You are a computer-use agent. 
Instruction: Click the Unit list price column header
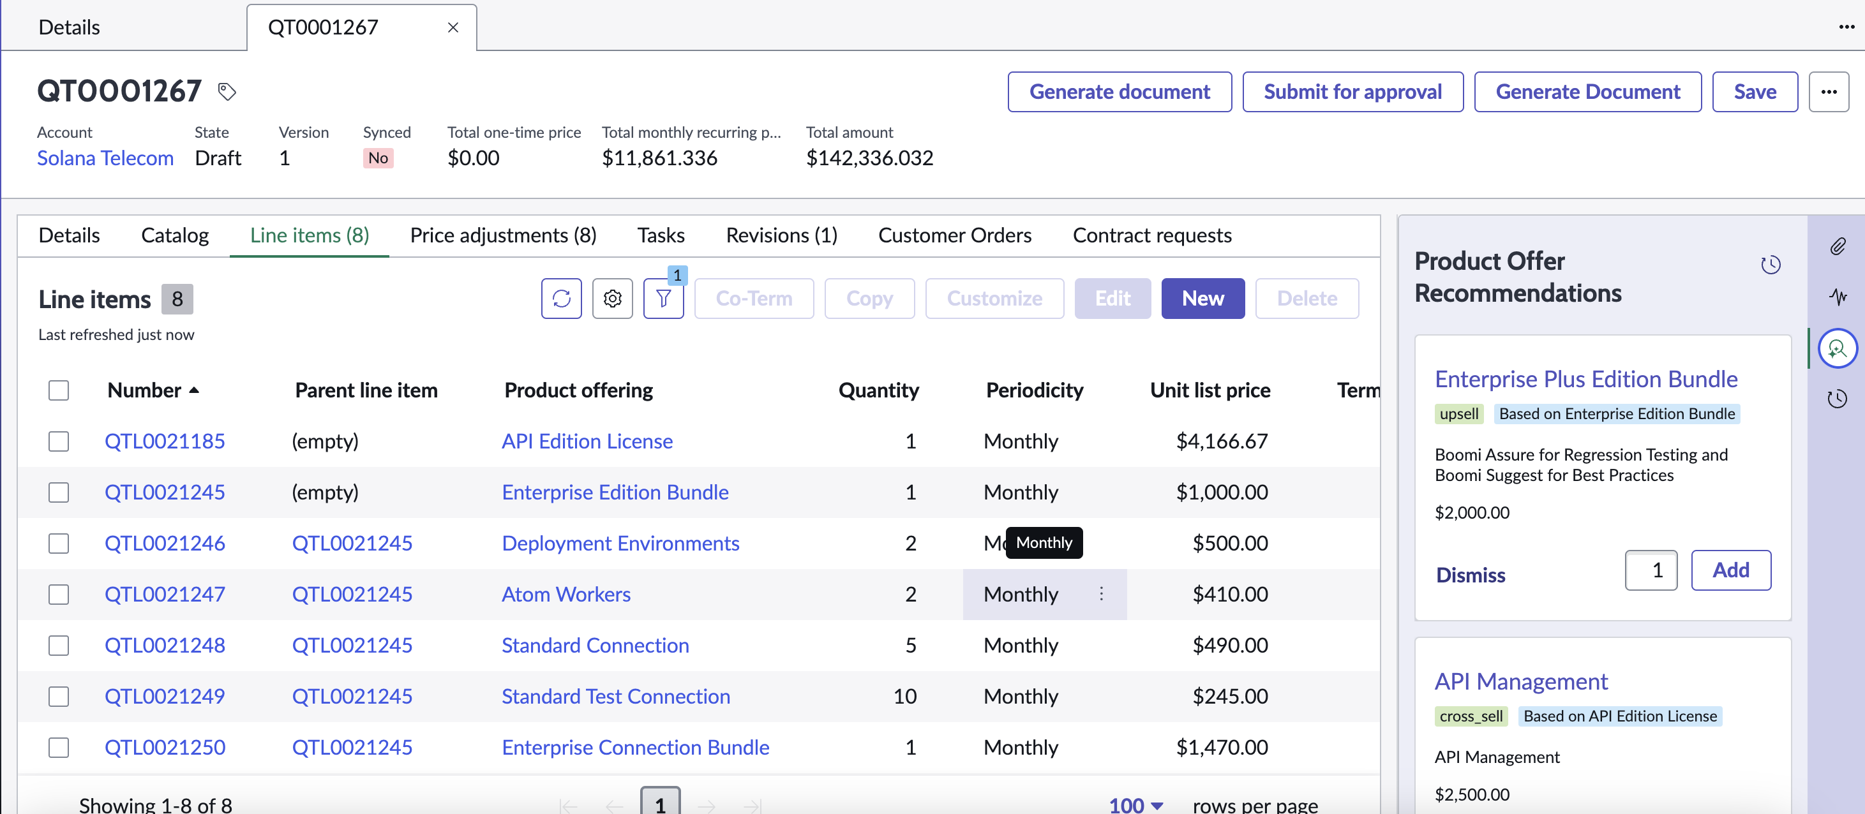1210,390
